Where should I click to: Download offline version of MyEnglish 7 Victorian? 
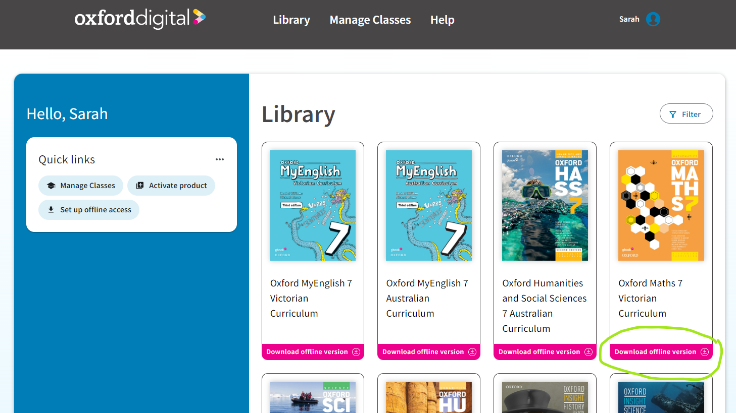pos(307,352)
